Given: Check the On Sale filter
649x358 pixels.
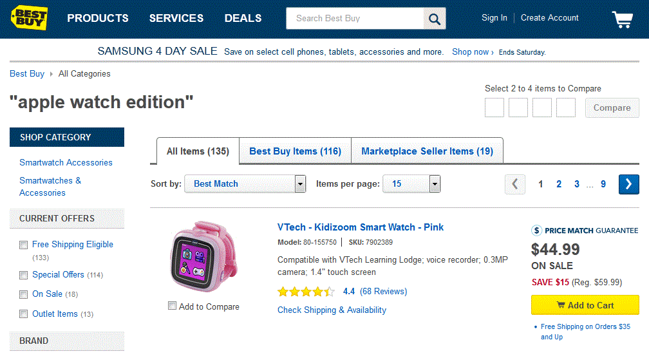Looking at the screenshot, I should [24, 294].
